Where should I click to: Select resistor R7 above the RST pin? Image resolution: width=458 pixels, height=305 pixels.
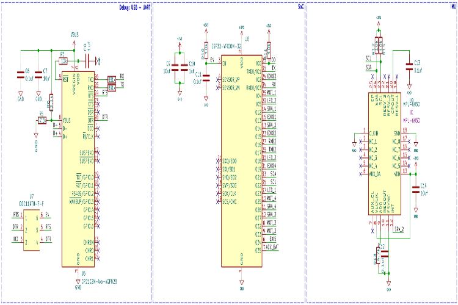(x=64, y=61)
